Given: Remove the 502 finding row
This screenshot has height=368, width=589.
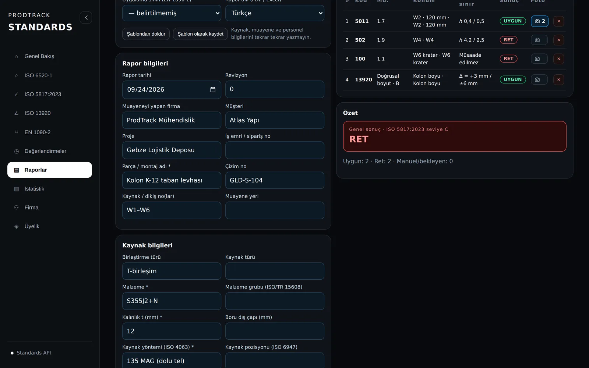Looking at the screenshot, I should [x=558, y=40].
